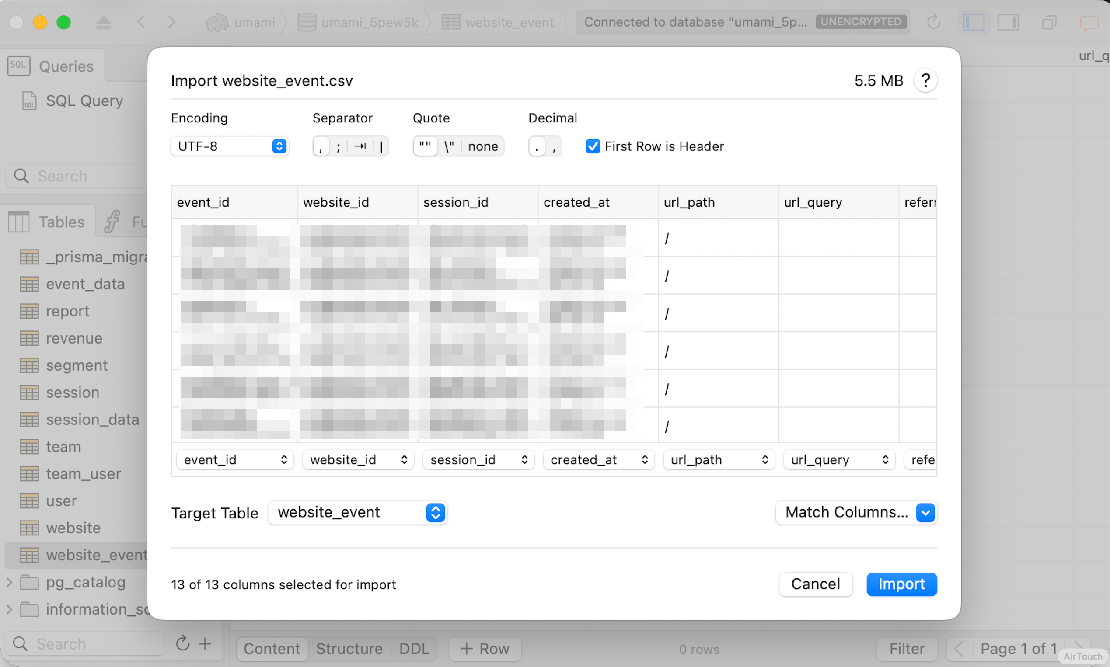1110x667 pixels.
Task: Click the plus icon to add table
Action: [x=205, y=644]
